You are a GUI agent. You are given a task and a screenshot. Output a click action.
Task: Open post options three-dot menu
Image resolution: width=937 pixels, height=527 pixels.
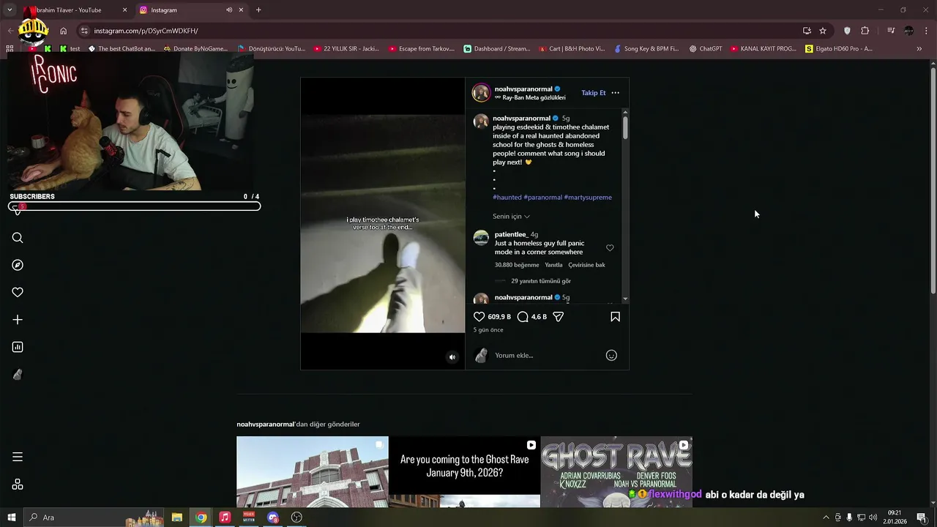pos(615,93)
